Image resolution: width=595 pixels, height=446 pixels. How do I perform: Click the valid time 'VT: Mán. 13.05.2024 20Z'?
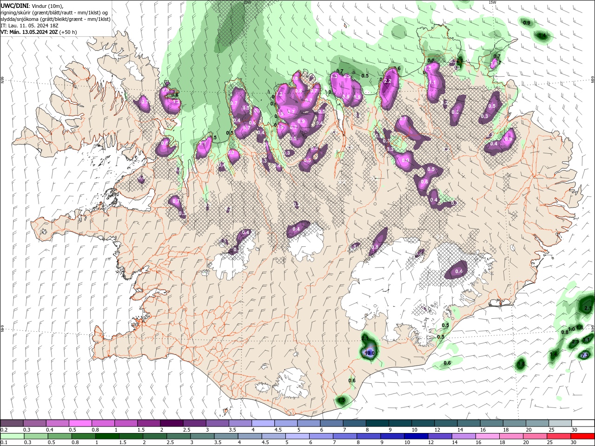(28, 32)
